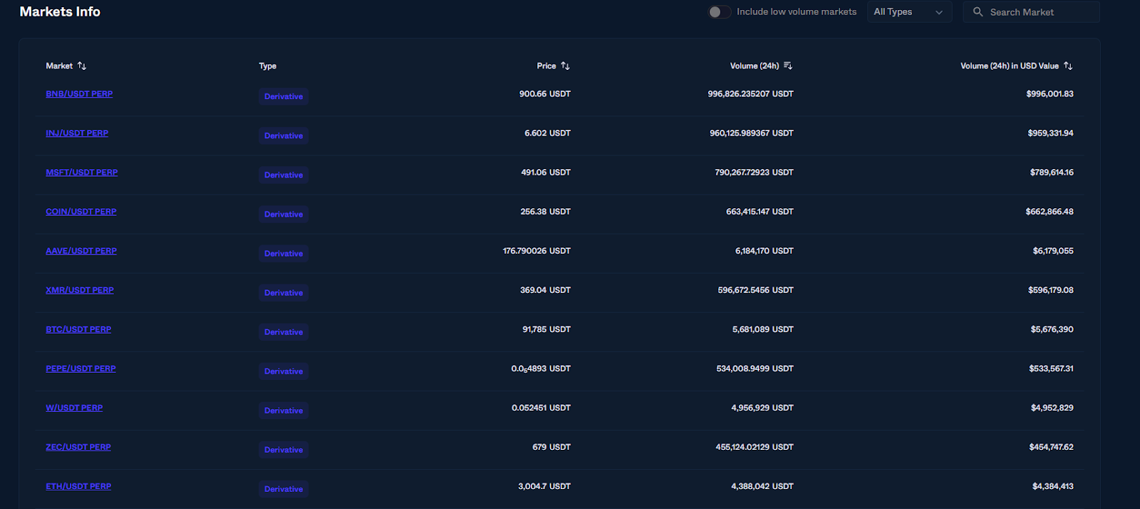Click Volume (24h) sort descending icon
Viewport: 1140px width, 509px height.
787,66
